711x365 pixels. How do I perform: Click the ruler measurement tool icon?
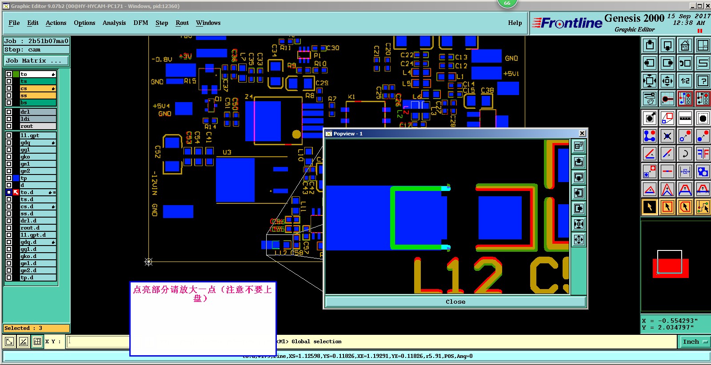coord(685,118)
